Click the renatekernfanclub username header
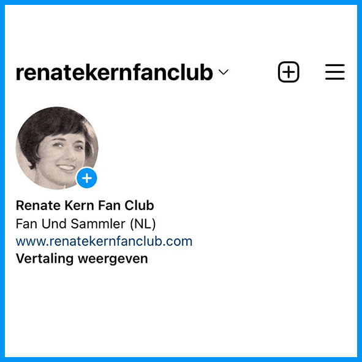This screenshot has height=362, width=362. click(x=115, y=72)
